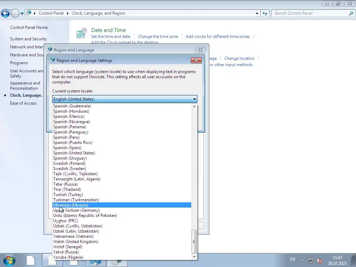Expand address bar history dropdown
356x267 pixels.
[257, 14]
